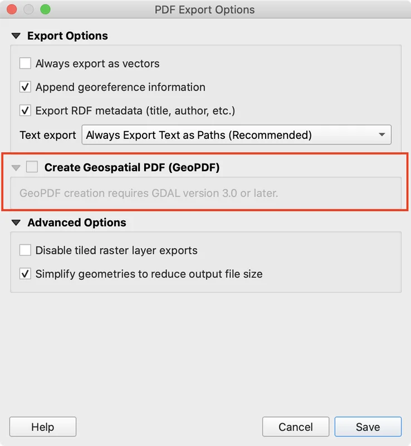Click the GeoPDF creation requires GDAL notice

[x=149, y=194]
